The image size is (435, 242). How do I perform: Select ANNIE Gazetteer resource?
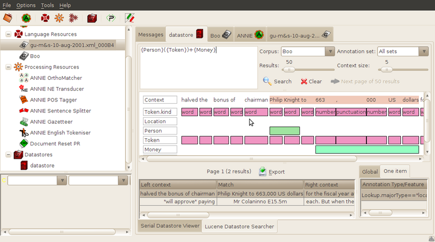(x=51, y=122)
